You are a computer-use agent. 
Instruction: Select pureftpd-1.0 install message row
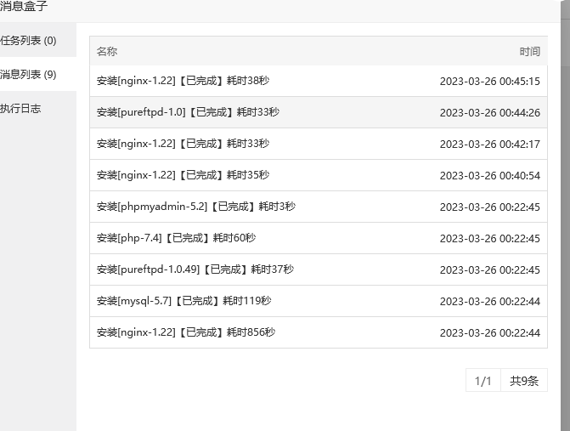188,112
